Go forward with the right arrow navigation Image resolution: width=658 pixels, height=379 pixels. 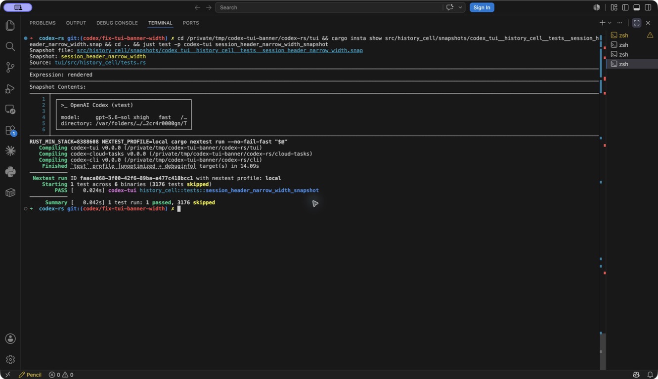click(x=209, y=7)
